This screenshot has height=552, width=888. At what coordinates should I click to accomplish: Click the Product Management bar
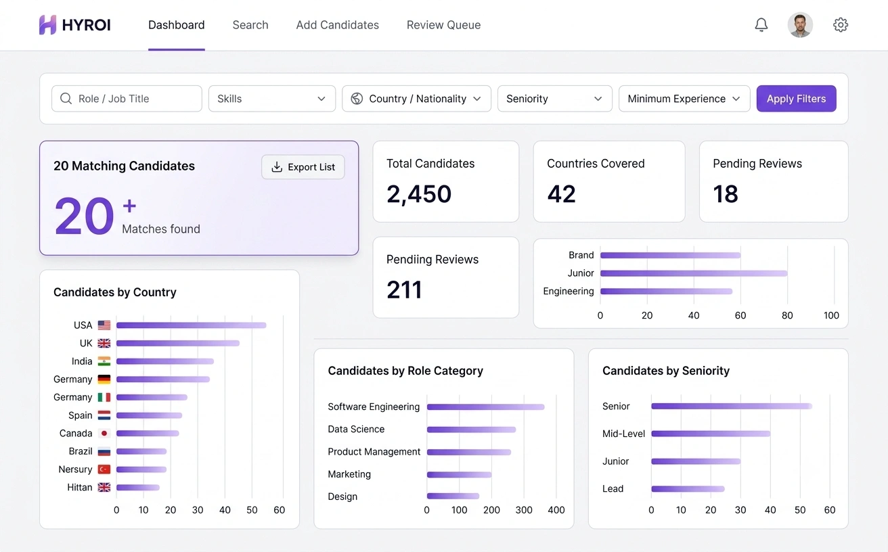click(469, 452)
